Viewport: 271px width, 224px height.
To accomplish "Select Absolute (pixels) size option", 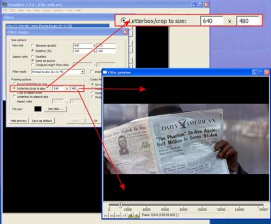I will click(x=33, y=45).
